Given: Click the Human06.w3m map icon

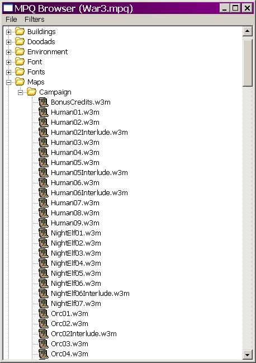Looking at the screenshot, I should (44, 183).
